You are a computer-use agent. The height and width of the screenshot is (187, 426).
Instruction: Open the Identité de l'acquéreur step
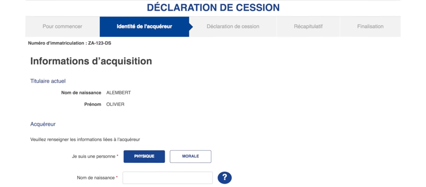(144, 27)
